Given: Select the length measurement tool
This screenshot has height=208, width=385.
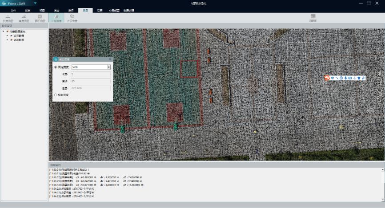Looking at the screenshot, I should coord(8,18).
